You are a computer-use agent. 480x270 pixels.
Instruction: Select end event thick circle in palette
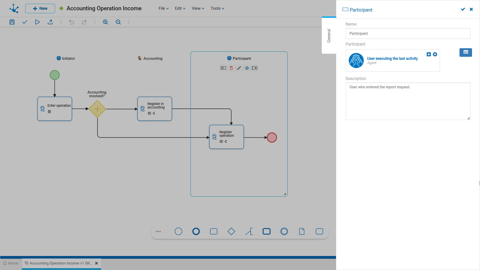click(196, 231)
